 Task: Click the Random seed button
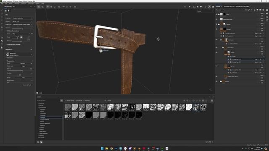[23, 63]
